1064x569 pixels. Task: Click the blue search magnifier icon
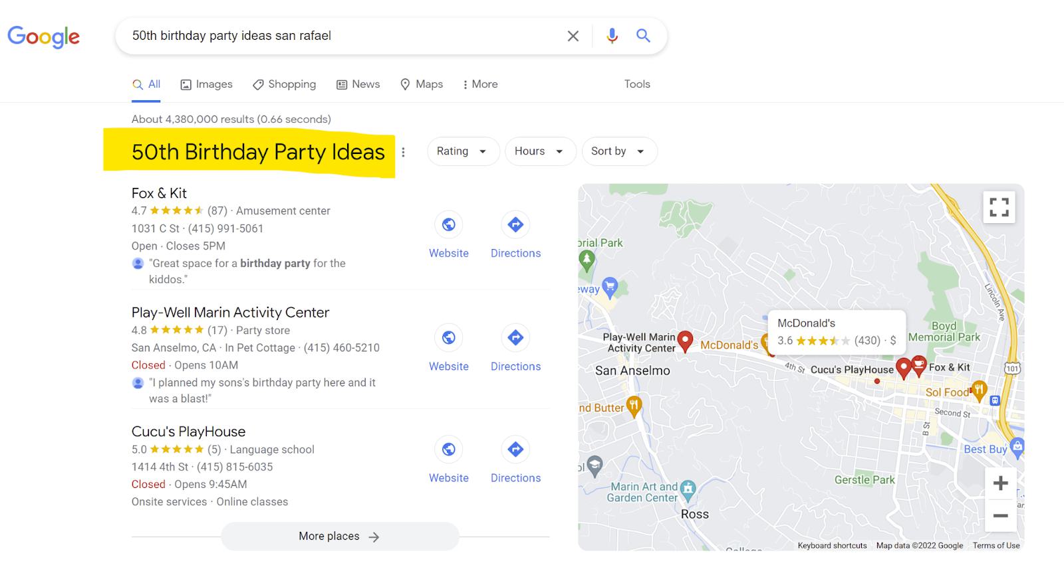[643, 36]
